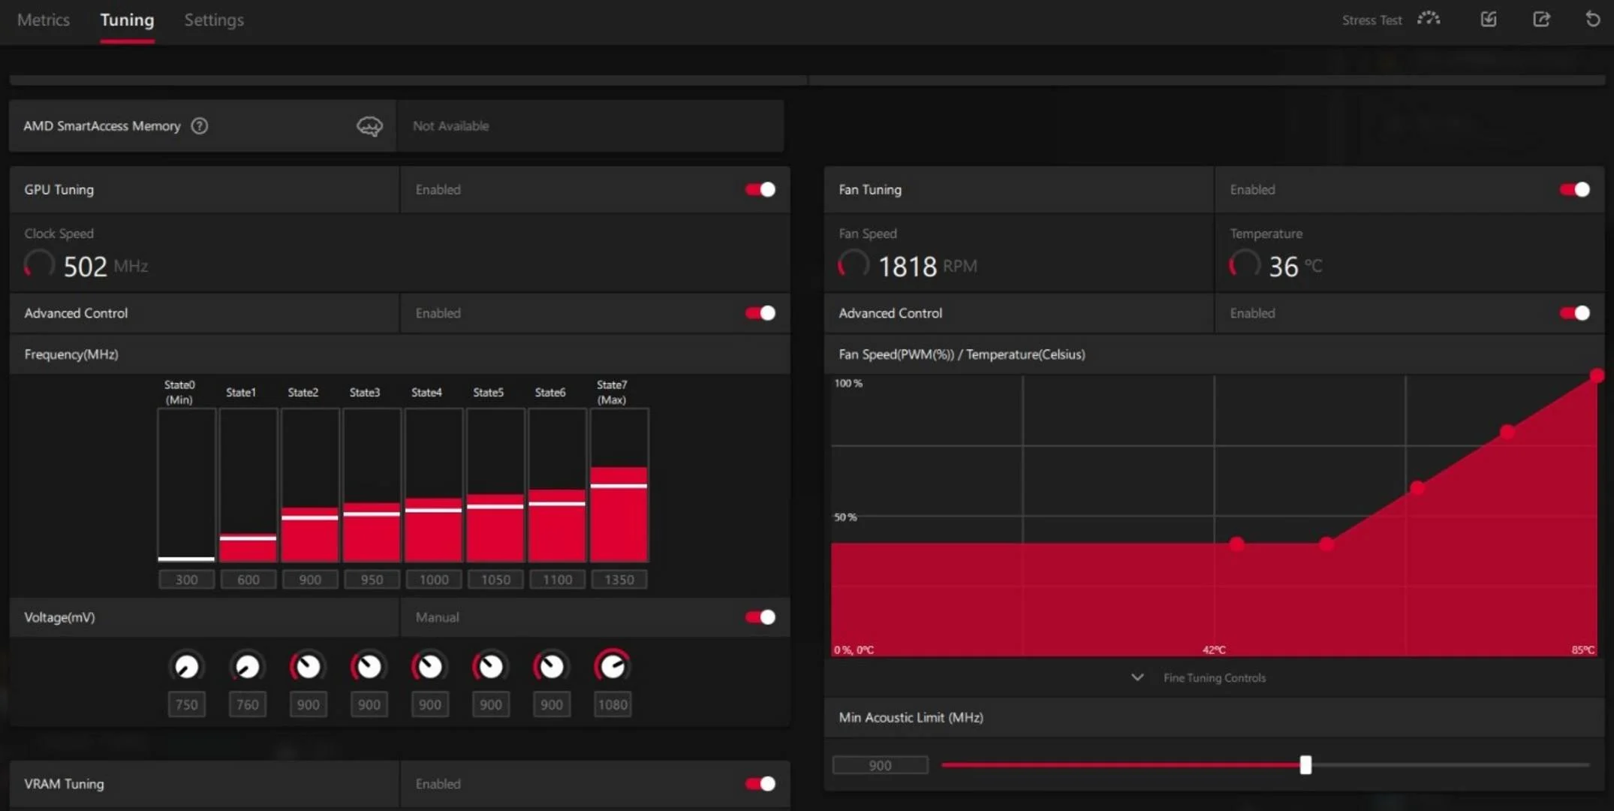The width and height of the screenshot is (1614, 811).
Task: Click the State2 voltage knob
Action: (x=308, y=666)
